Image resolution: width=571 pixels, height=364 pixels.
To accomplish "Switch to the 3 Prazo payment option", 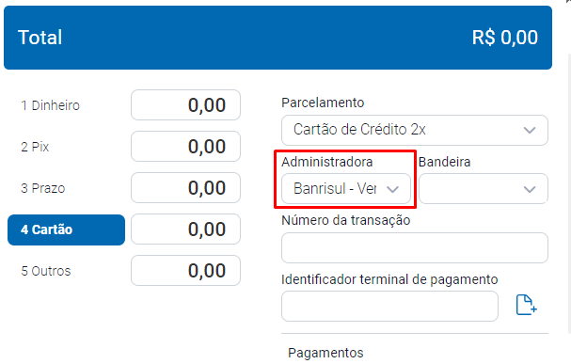I will (x=43, y=188).
